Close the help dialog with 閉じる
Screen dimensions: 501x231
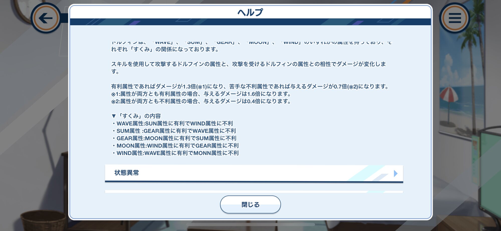coord(250,204)
